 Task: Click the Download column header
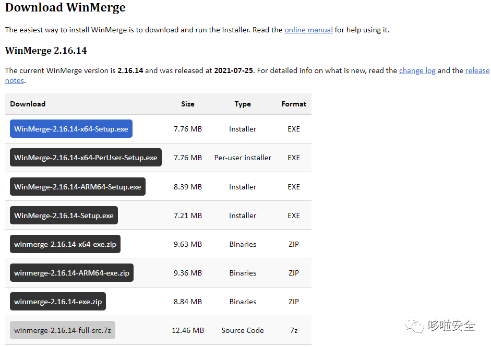28,104
